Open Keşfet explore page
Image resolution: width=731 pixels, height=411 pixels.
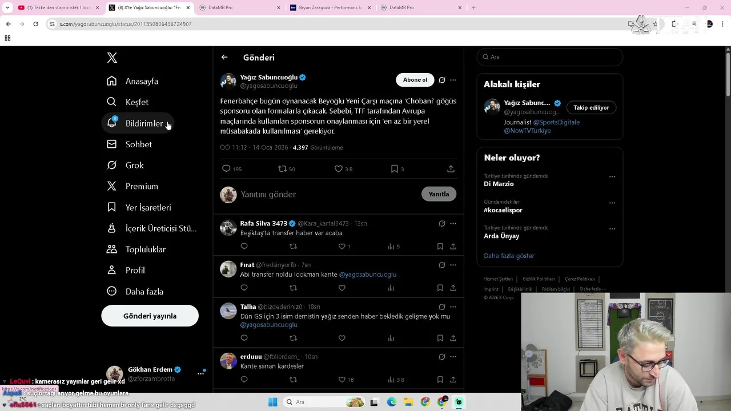(127, 102)
